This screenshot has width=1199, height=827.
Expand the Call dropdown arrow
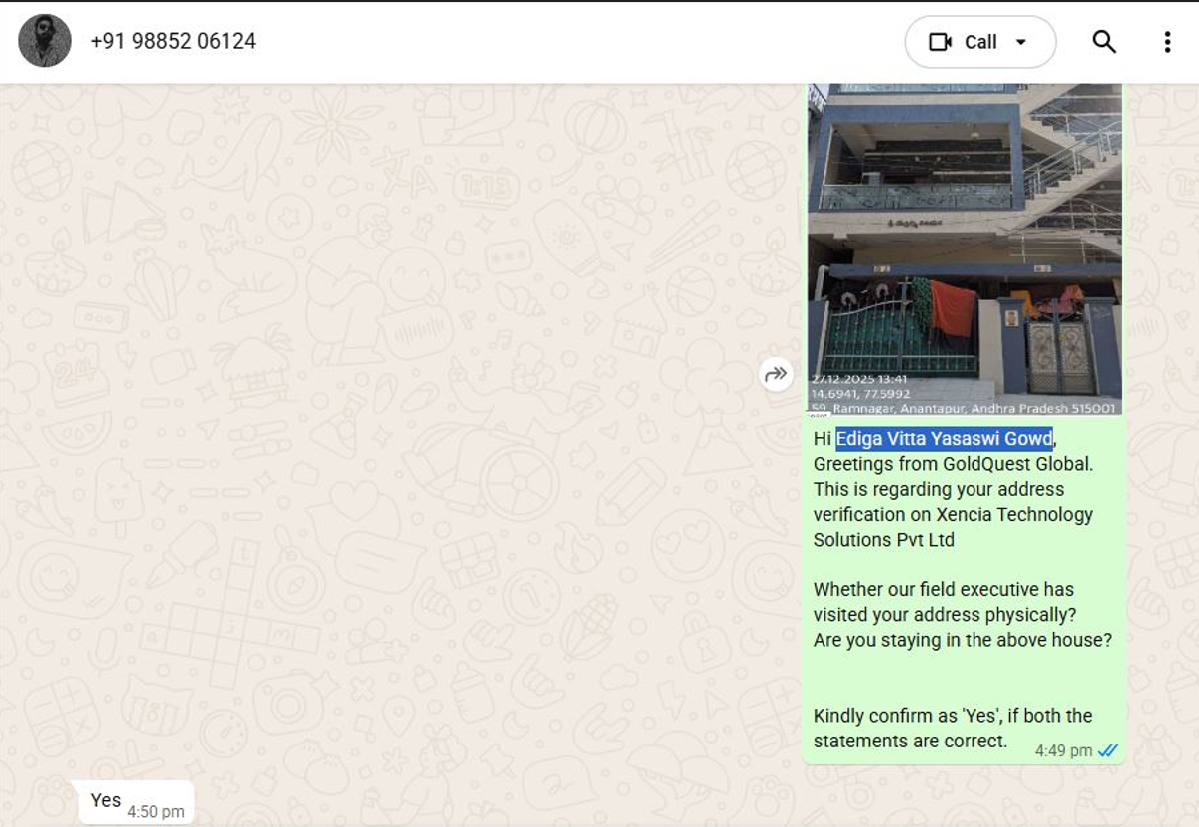pyautogui.click(x=1021, y=42)
